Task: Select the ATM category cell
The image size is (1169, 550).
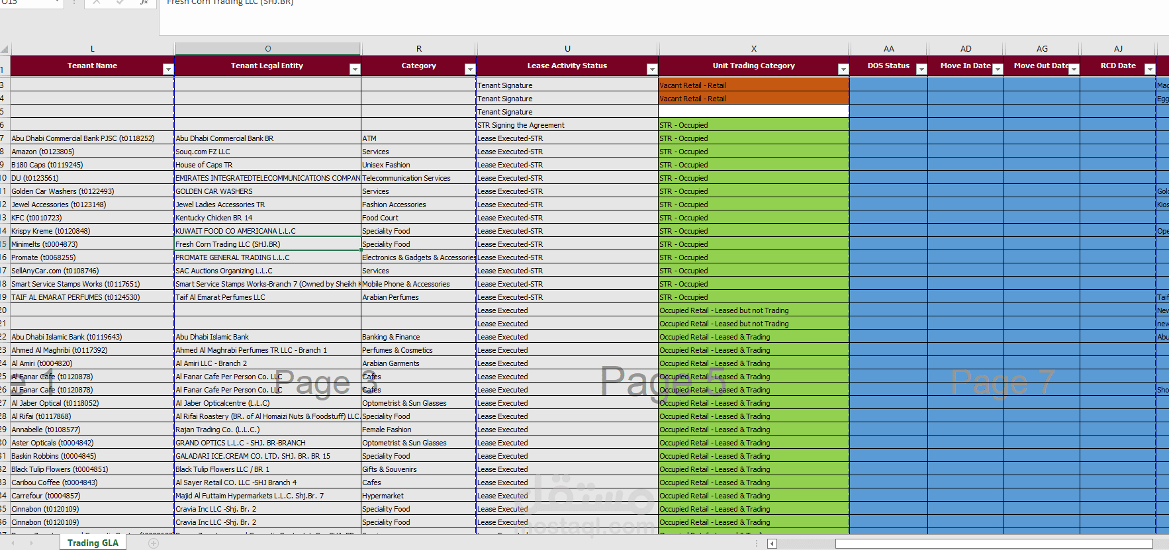Action: (x=419, y=138)
